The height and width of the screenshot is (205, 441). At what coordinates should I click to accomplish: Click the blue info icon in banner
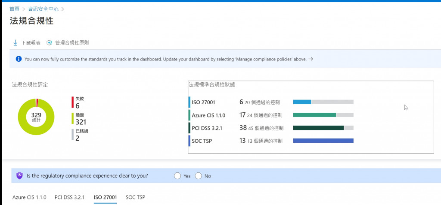pos(19,59)
